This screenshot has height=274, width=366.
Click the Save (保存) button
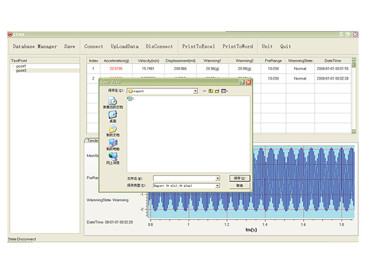240,178
